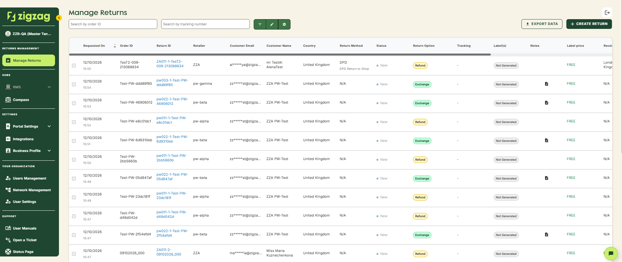
Task: Expand the Portal Settings chevron
Action: 49,126
